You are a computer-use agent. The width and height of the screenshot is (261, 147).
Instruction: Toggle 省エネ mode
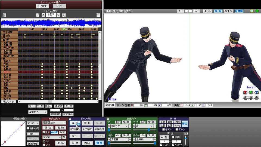pos(228,11)
